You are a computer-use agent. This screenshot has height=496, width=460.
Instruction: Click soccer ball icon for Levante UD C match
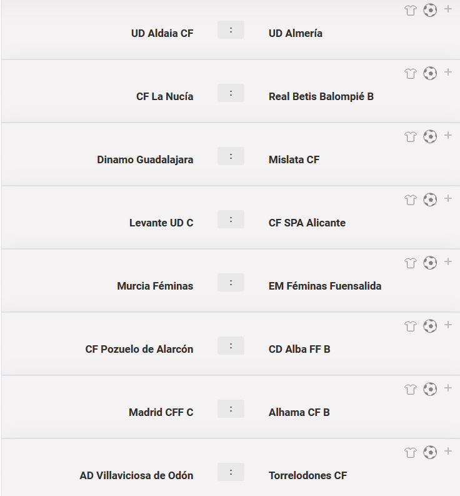tap(430, 200)
